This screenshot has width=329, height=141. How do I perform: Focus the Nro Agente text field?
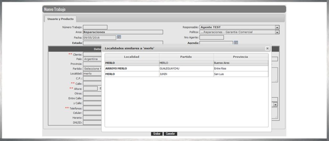tap(211, 37)
